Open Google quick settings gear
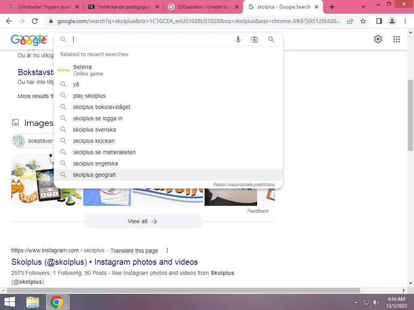Image resolution: width=414 pixels, height=310 pixels. coord(378,39)
